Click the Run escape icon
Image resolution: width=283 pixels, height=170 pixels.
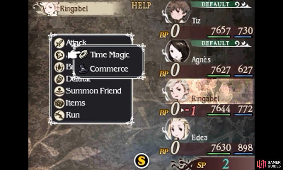point(59,115)
